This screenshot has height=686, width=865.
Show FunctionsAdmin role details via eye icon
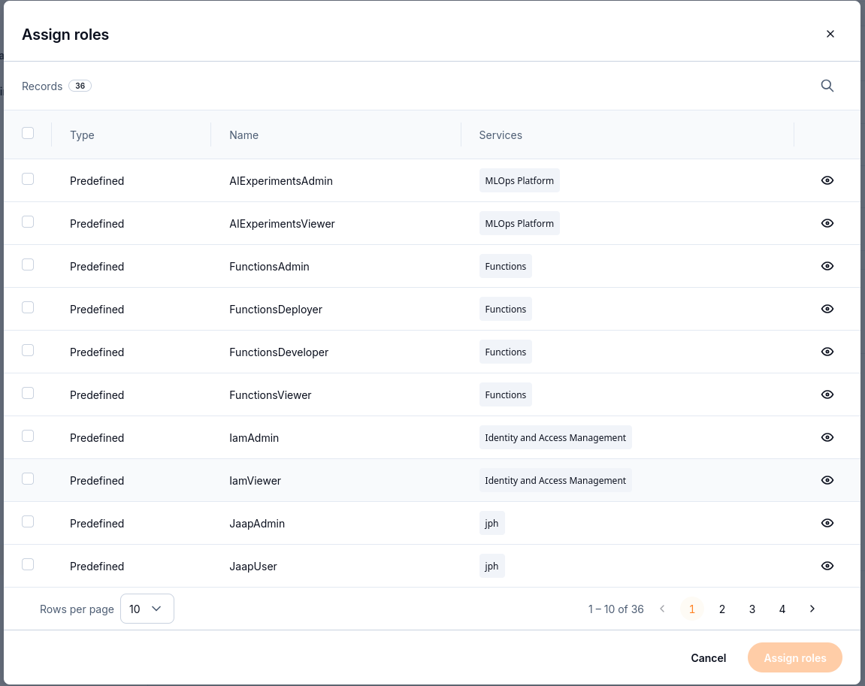point(827,266)
